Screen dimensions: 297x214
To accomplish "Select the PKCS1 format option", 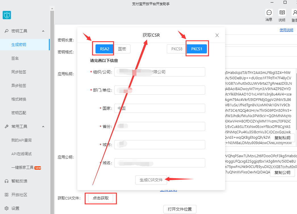I will tap(197, 49).
